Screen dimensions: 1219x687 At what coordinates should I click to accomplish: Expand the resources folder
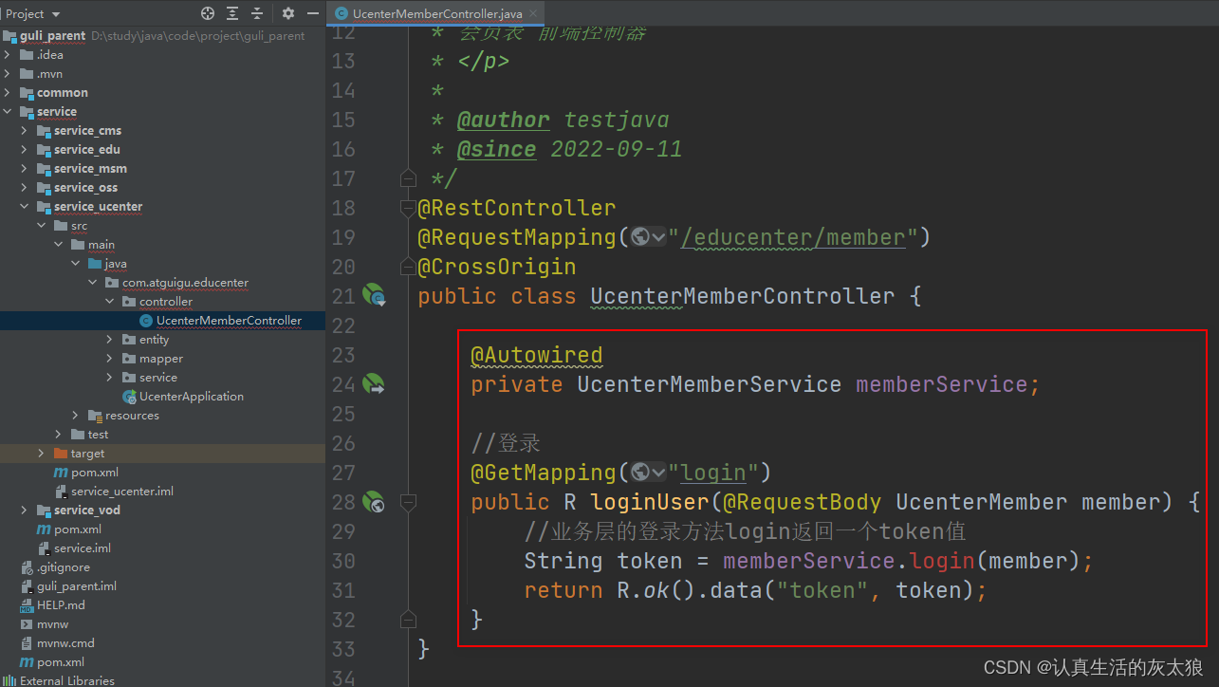coord(76,416)
